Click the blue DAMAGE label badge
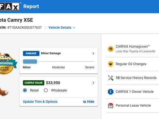Screen dimensions: 159x119 [31, 53]
